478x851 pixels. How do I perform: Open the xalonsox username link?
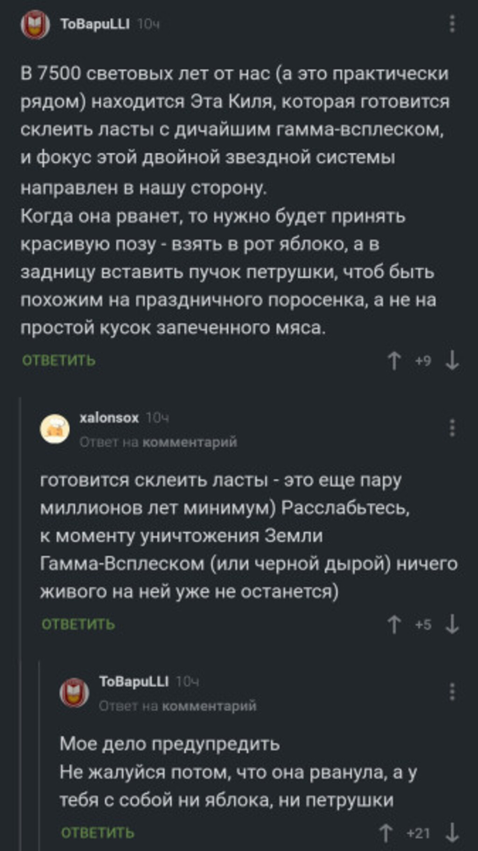[x=109, y=417]
